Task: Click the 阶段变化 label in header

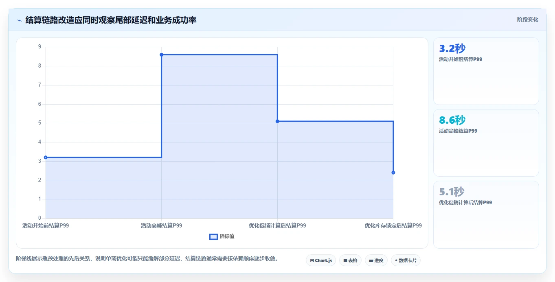Action: pyautogui.click(x=528, y=20)
